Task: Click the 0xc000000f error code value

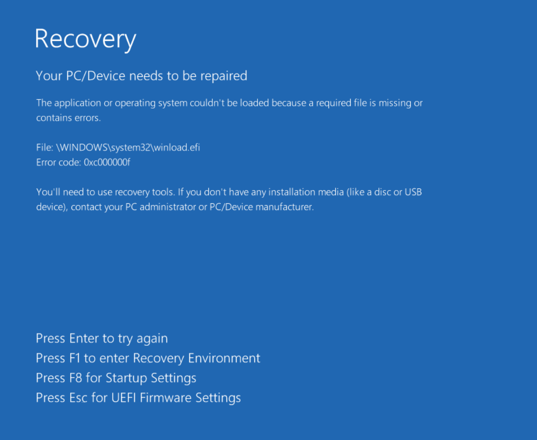Action: (x=107, y=162)
